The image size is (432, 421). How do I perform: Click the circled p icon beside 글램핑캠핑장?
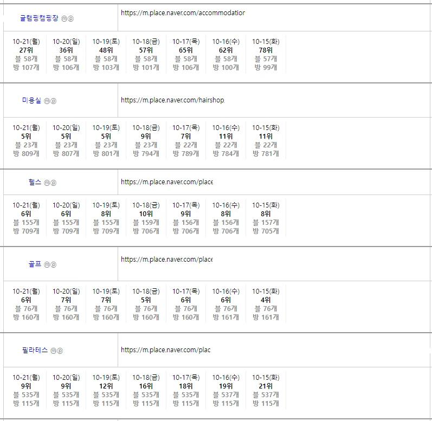pyautogui.click(x=70, y=18)
